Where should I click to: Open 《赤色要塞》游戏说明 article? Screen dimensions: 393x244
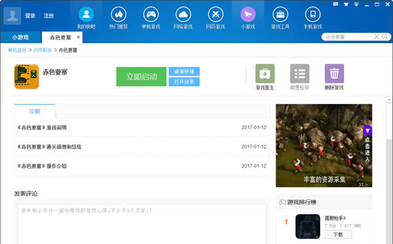point(42,128)
